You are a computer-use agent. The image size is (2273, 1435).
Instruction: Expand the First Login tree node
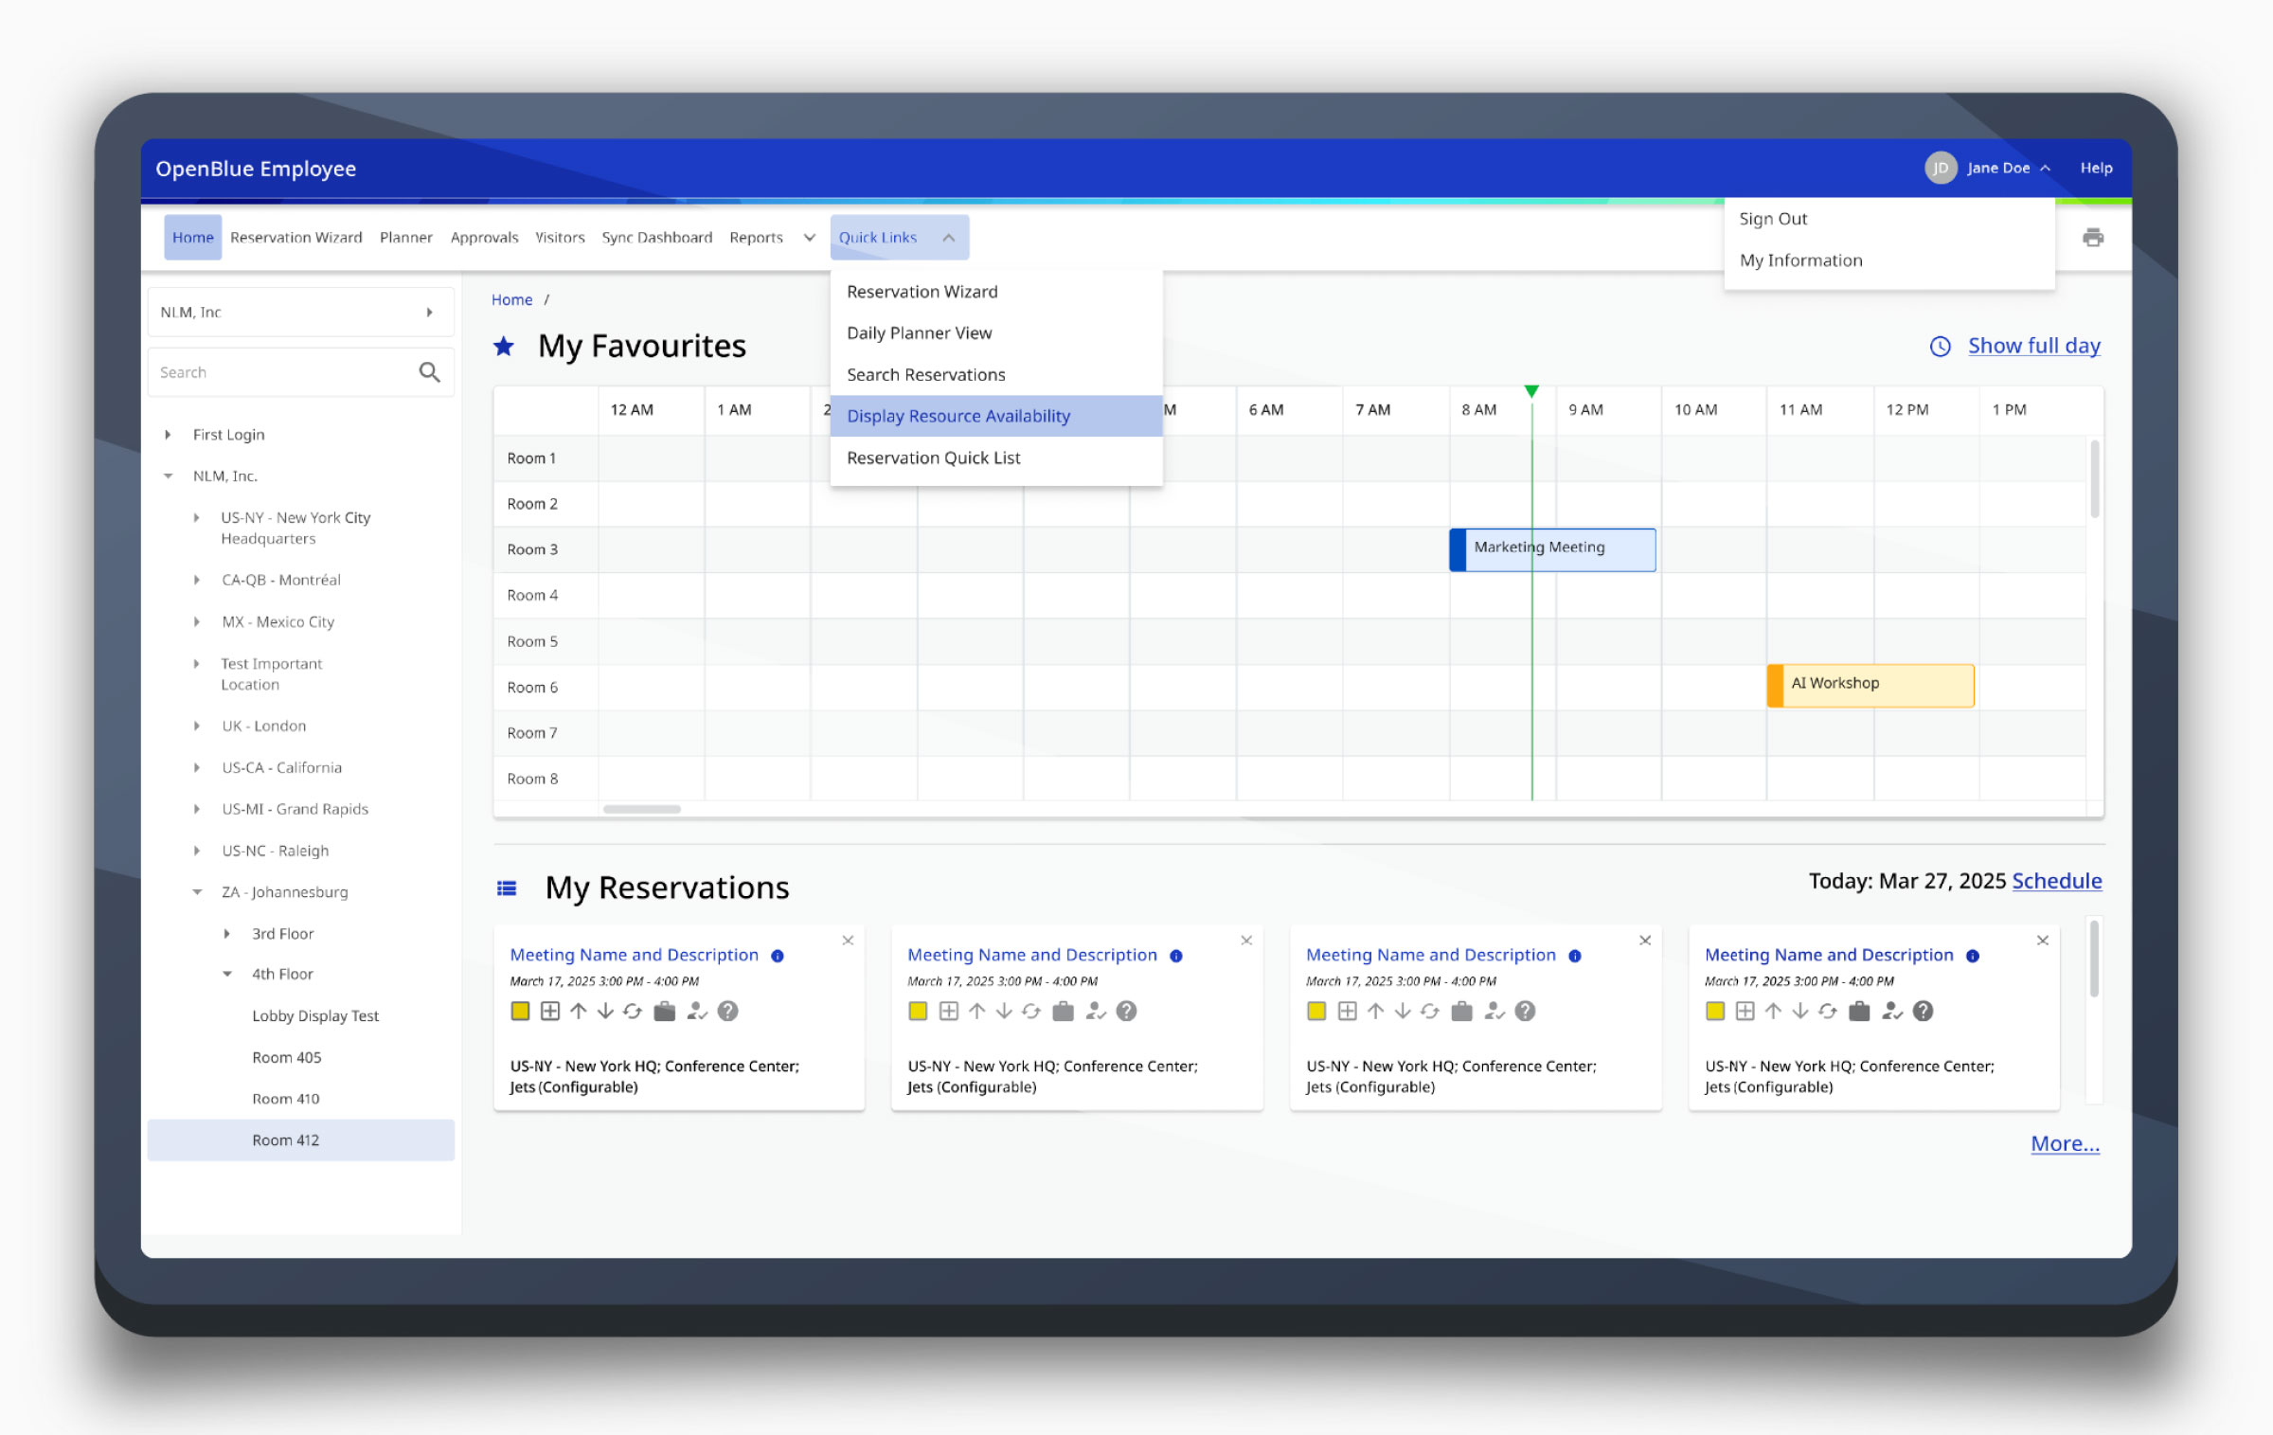click(x=168, y=435)
